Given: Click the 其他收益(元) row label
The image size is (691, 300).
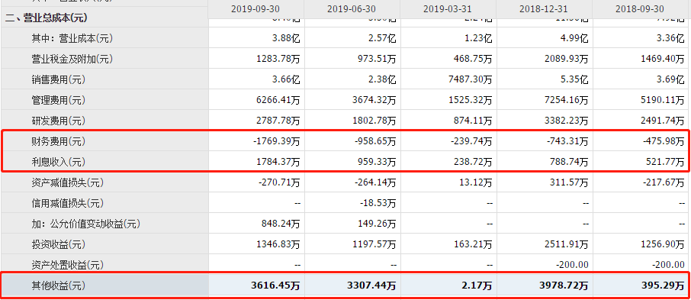Looking at the screenshot, I should point(58,286).
